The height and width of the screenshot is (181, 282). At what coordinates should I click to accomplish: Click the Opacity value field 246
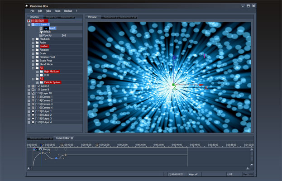point(64,35)
